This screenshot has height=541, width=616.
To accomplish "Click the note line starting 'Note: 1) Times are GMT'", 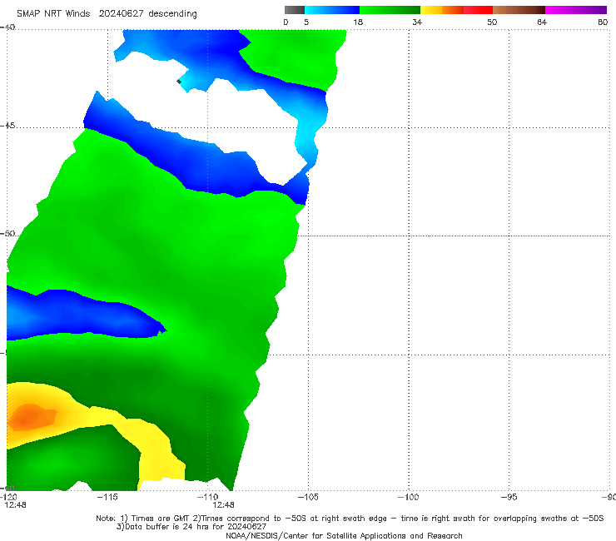I will click(x=350, y=519).
